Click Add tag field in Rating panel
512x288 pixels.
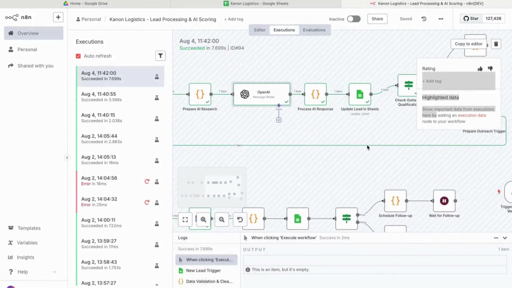458,81
